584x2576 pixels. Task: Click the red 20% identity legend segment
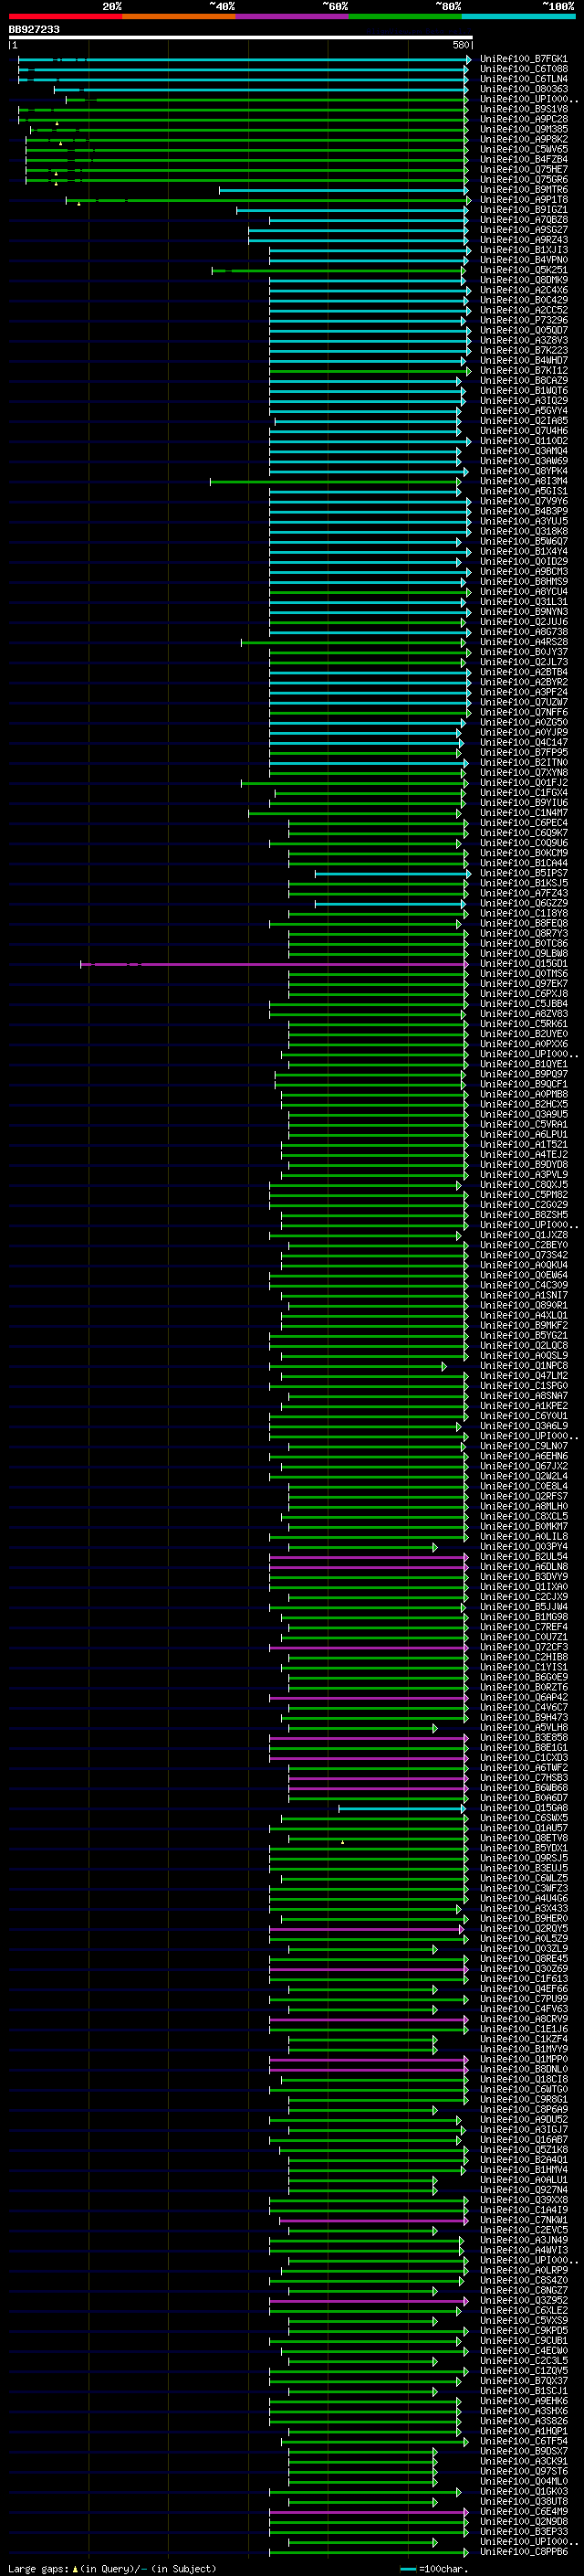pos(65,16)
